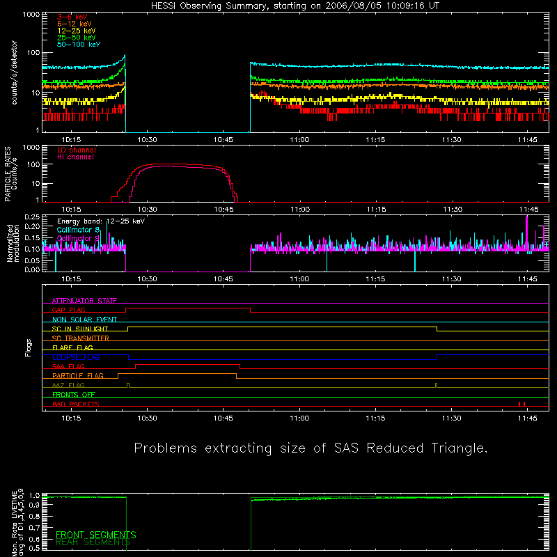Image resolution: width=557 pixels, height=557 pixels.
Task: Click the bad packets red marker near 11:45
Action: click(x=521, y=404)
